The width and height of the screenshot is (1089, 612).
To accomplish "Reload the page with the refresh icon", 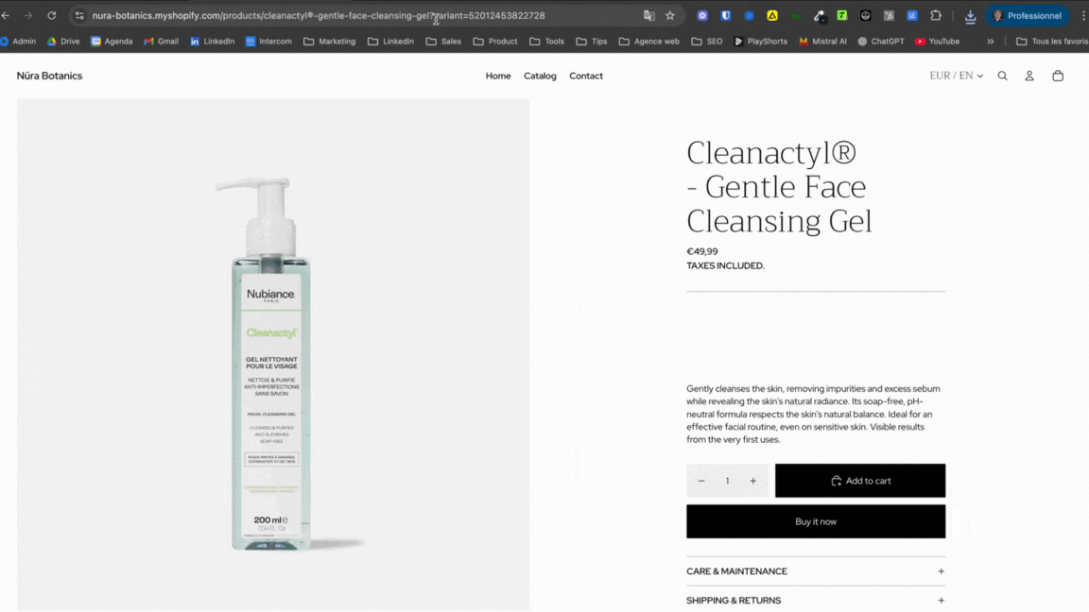I will tap(51, 15).
